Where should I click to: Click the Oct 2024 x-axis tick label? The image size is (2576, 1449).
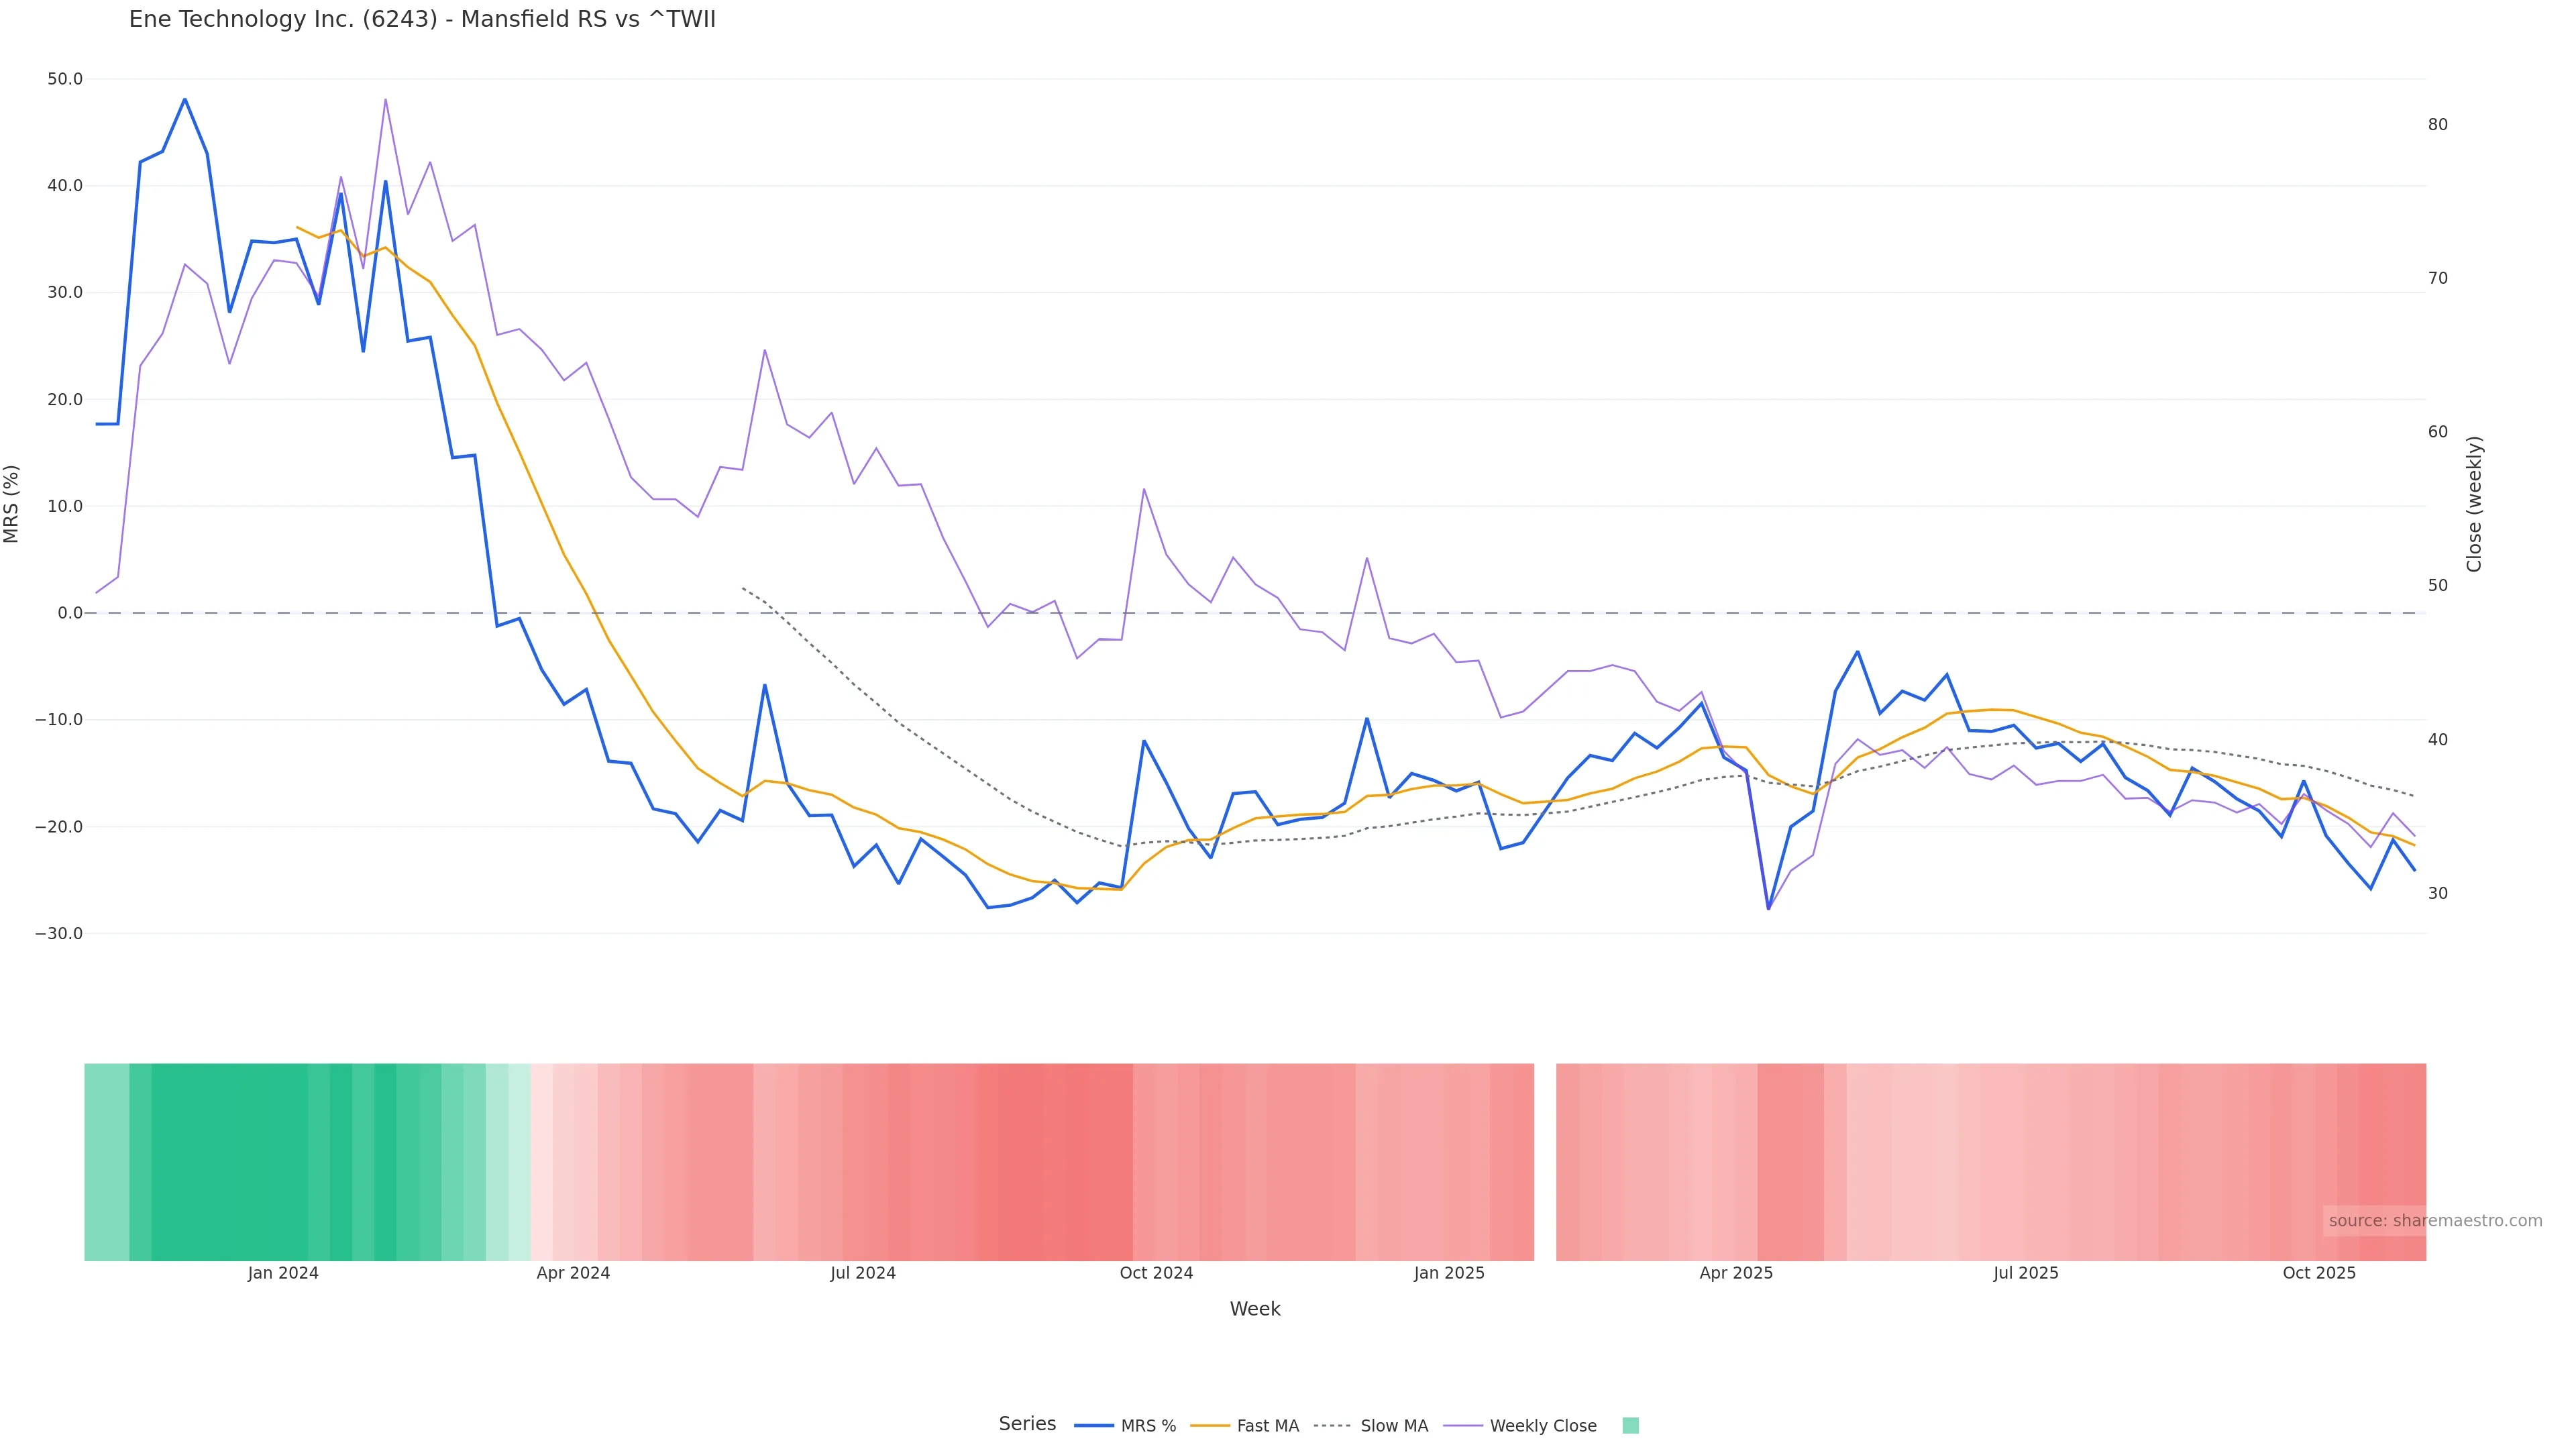tap(1156, 1274)
